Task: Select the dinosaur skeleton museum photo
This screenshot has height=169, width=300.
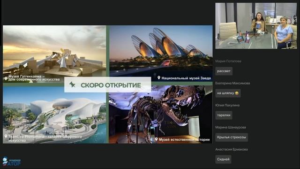Action: [x=160, y=115]
